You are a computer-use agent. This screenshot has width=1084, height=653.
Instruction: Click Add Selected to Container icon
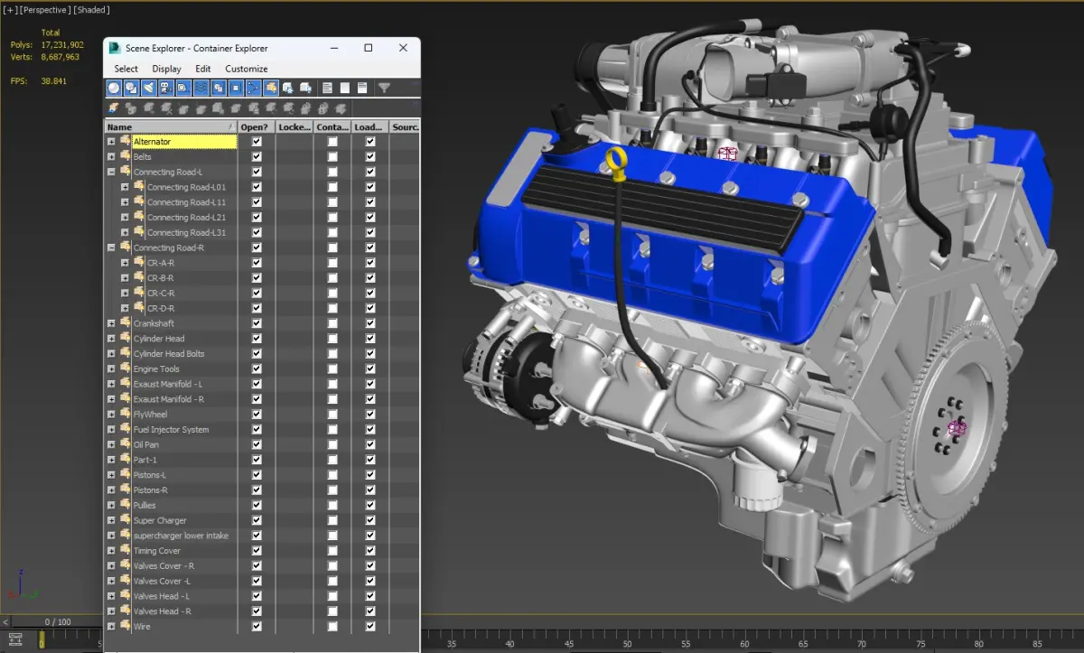[149, 107]
